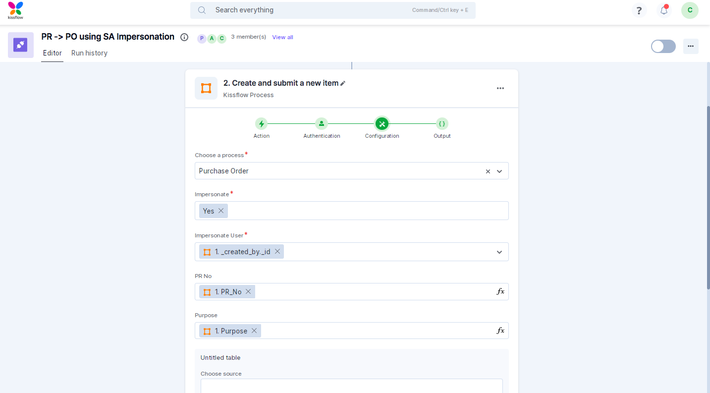Click the 1. _created_by._id tag
This screenshot has width=710, height=393.
click(x=241, y=252)
